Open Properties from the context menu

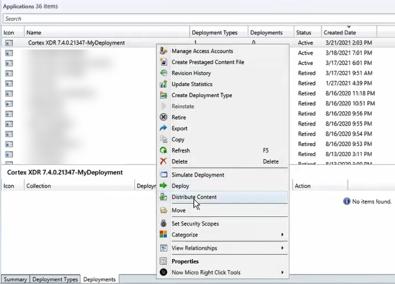tap(223, 261)
